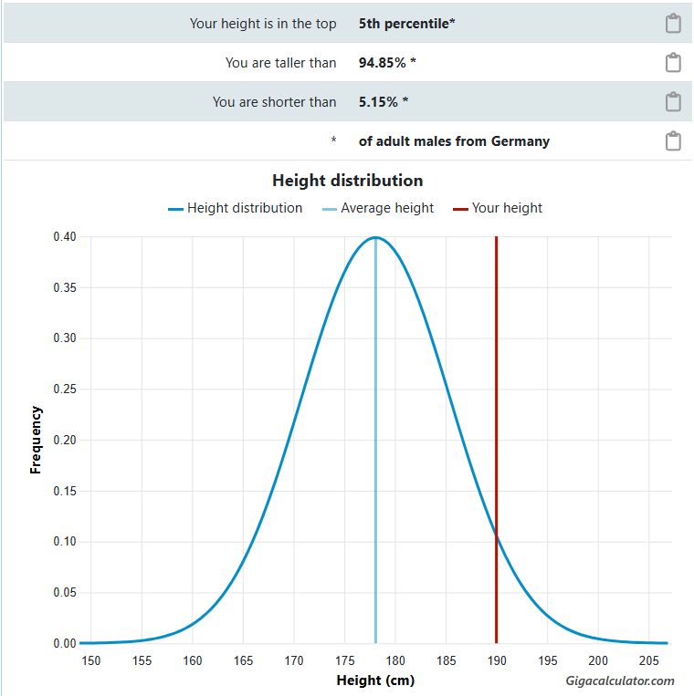Viewport: 694px width, 696px height.
Task: Toggle Height distribution legend entry
Action: click(x=235, y=208)
